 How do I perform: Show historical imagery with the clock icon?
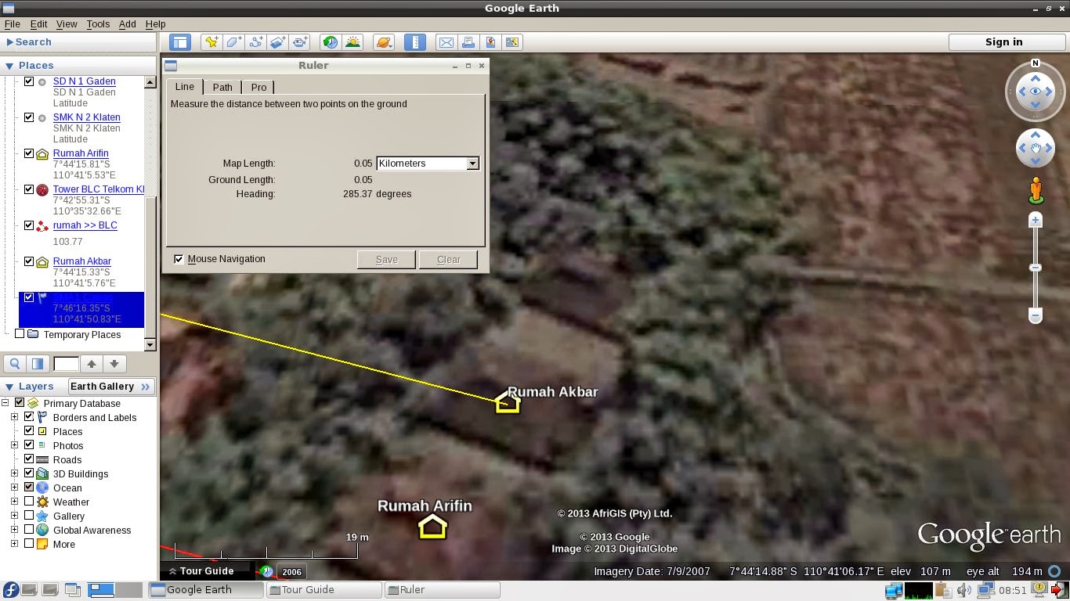331,42
